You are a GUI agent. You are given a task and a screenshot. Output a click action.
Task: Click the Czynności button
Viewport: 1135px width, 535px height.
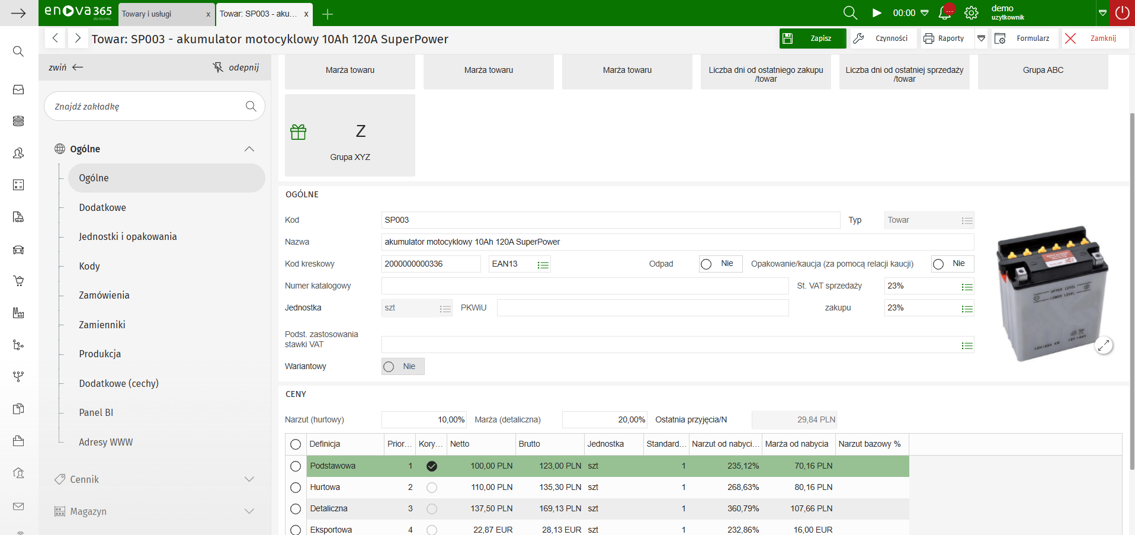[x=883, y=39]
